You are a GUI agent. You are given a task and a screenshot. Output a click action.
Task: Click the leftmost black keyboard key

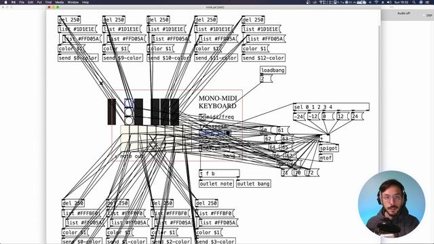pos(111,112)
